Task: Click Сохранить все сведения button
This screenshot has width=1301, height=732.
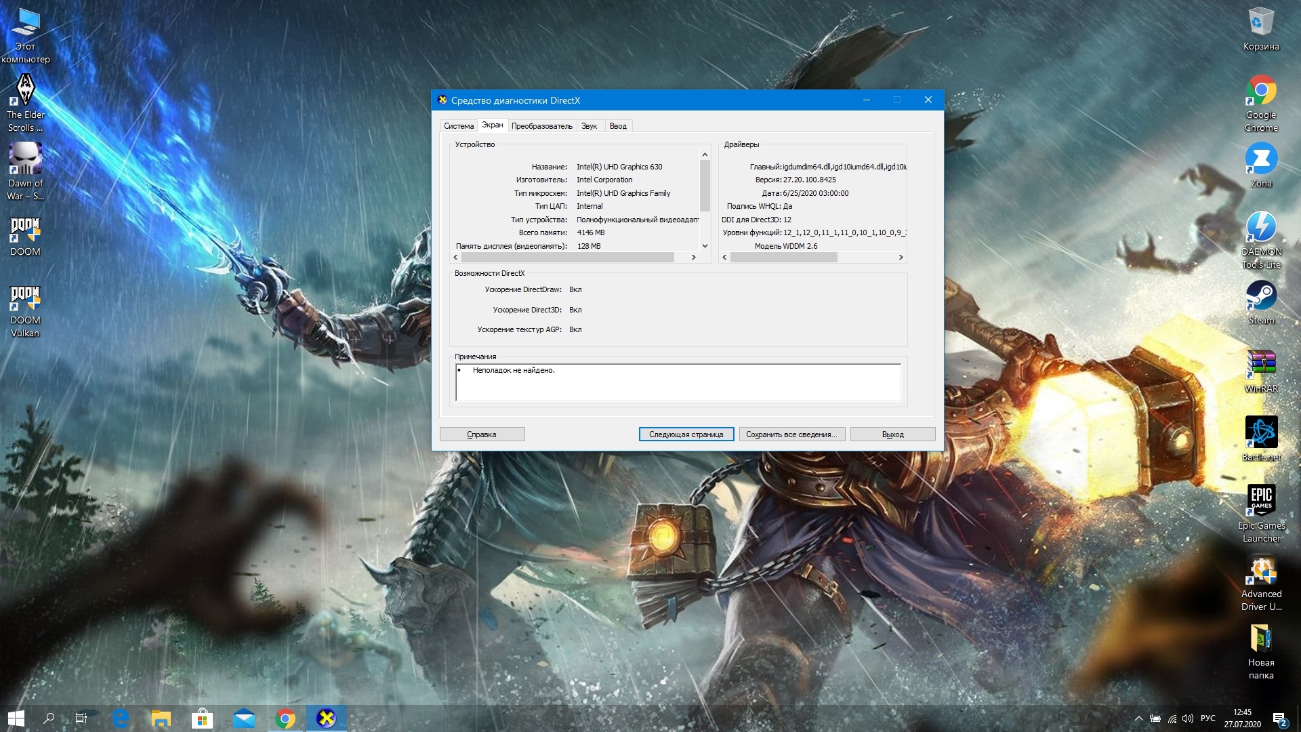Action: [x=790, y=434]
